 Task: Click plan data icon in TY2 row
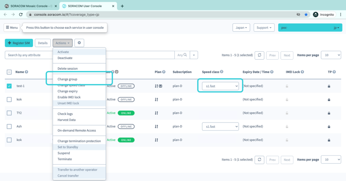point(156,113)
